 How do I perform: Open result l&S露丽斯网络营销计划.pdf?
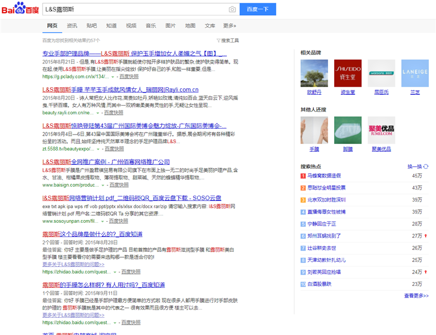132,198
